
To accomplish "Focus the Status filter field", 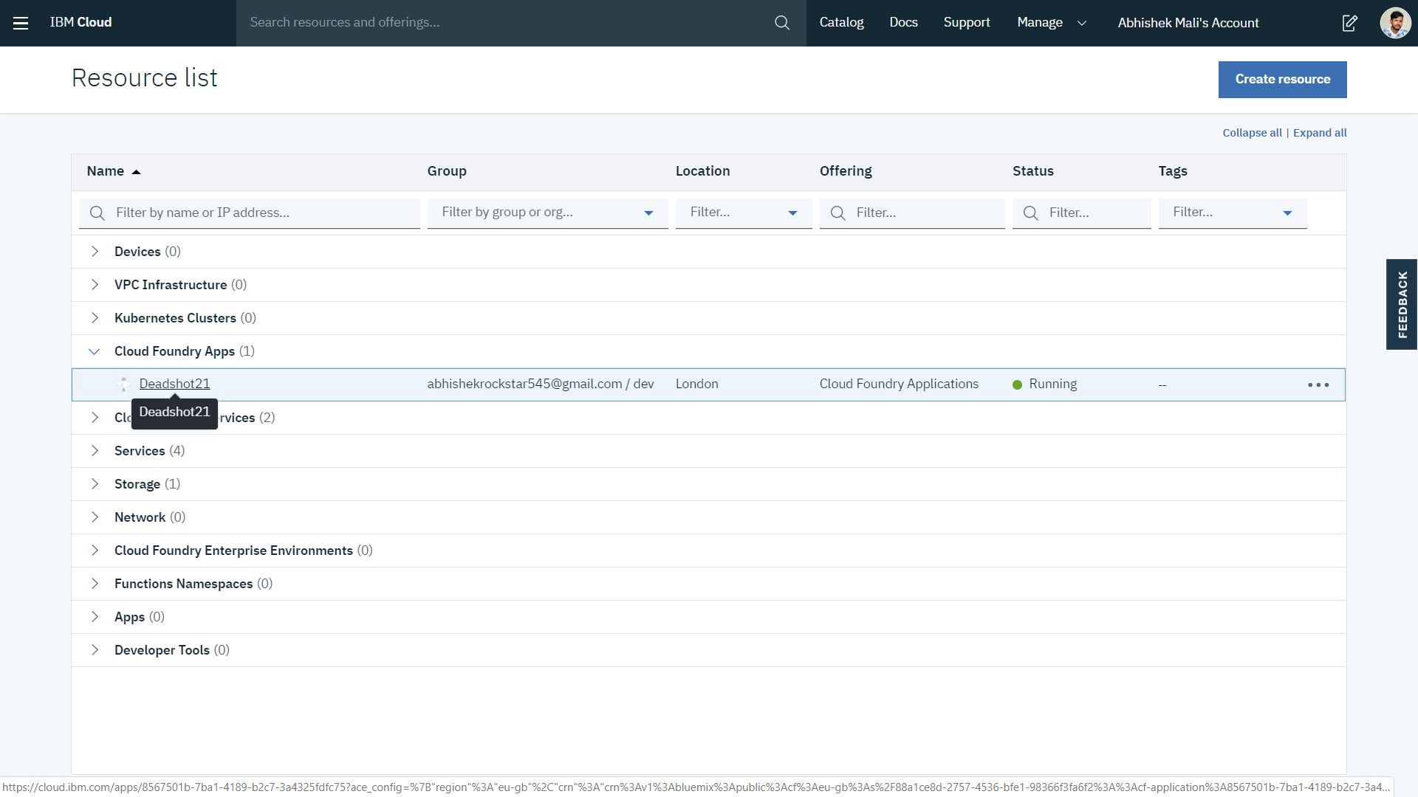I will tap(1081, 213).
